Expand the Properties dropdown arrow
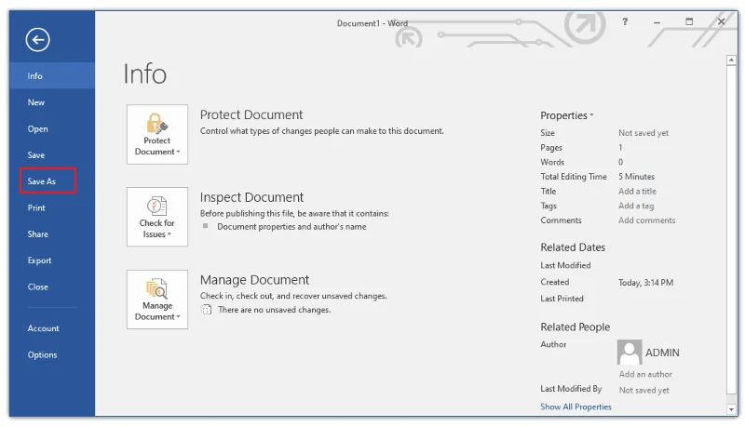 tap(591, 114)
